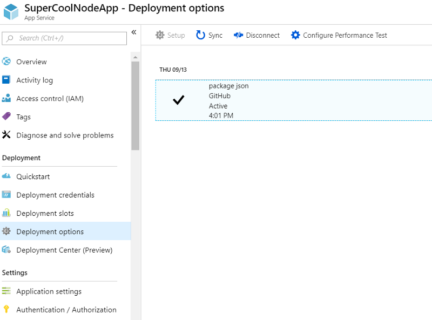This screenshot has height=320, width=432.
Task: Select Deployment options in sidebar
Action: [x=65, y=232]
